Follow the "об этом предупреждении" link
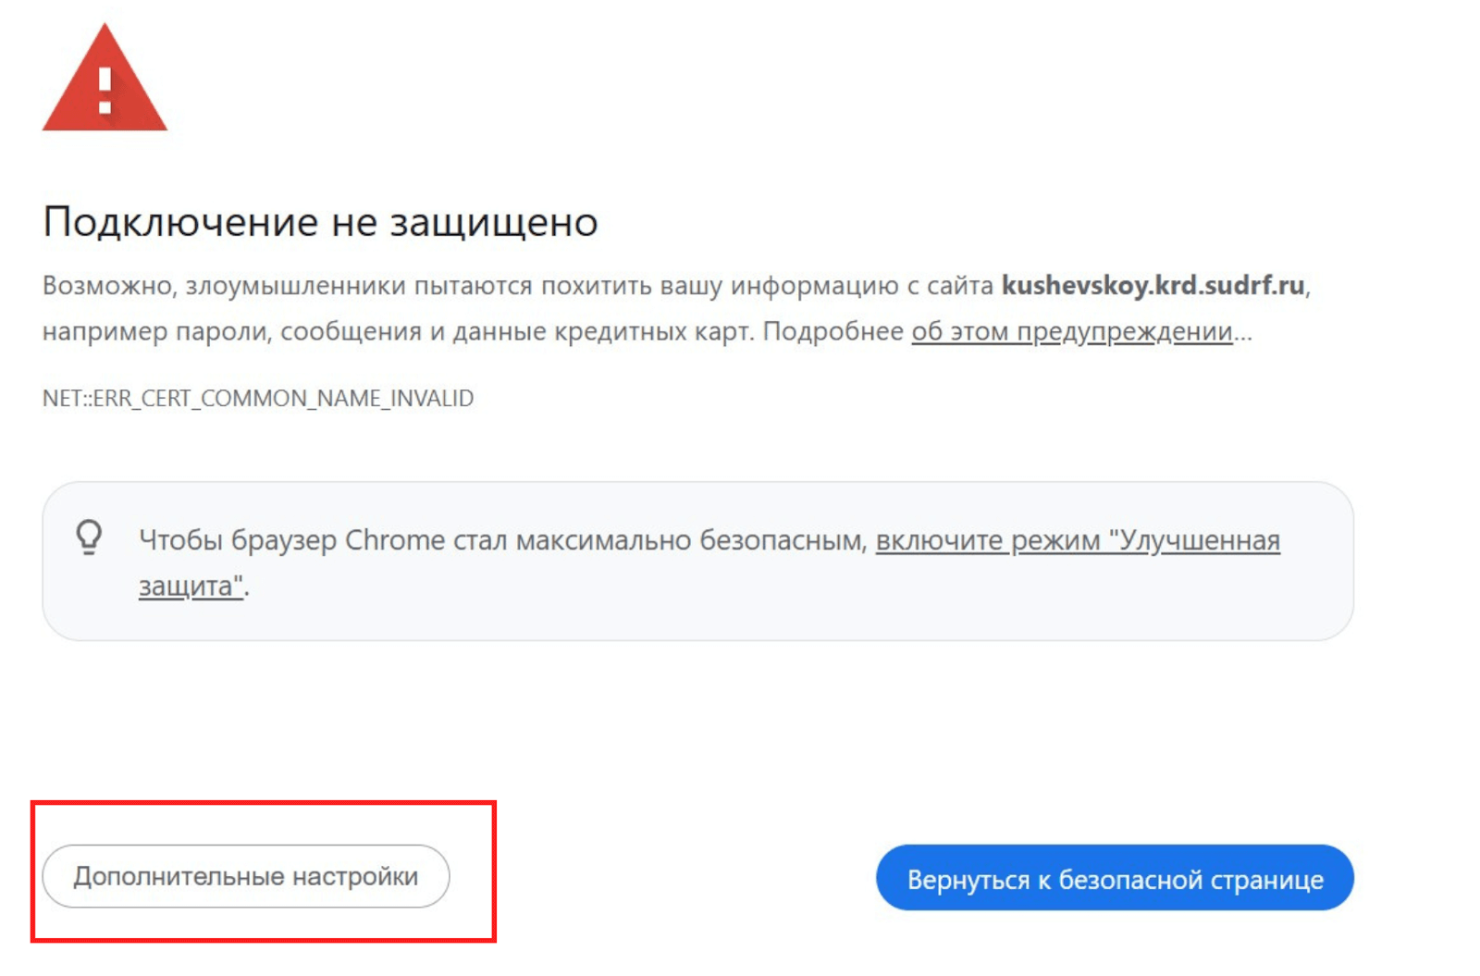 (1071, 331)
